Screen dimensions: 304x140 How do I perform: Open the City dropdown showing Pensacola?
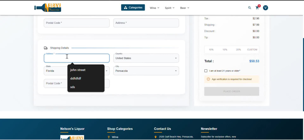(146, 71)
